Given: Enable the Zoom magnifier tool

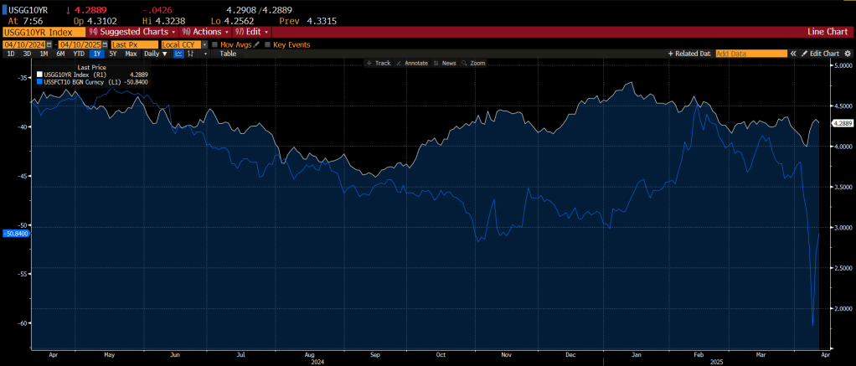Looking at the screenshot, I should tap(474, 63).
